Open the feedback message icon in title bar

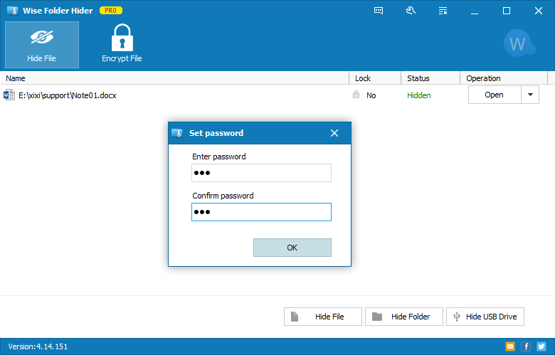pyautogui.click(x=379, y=11)
